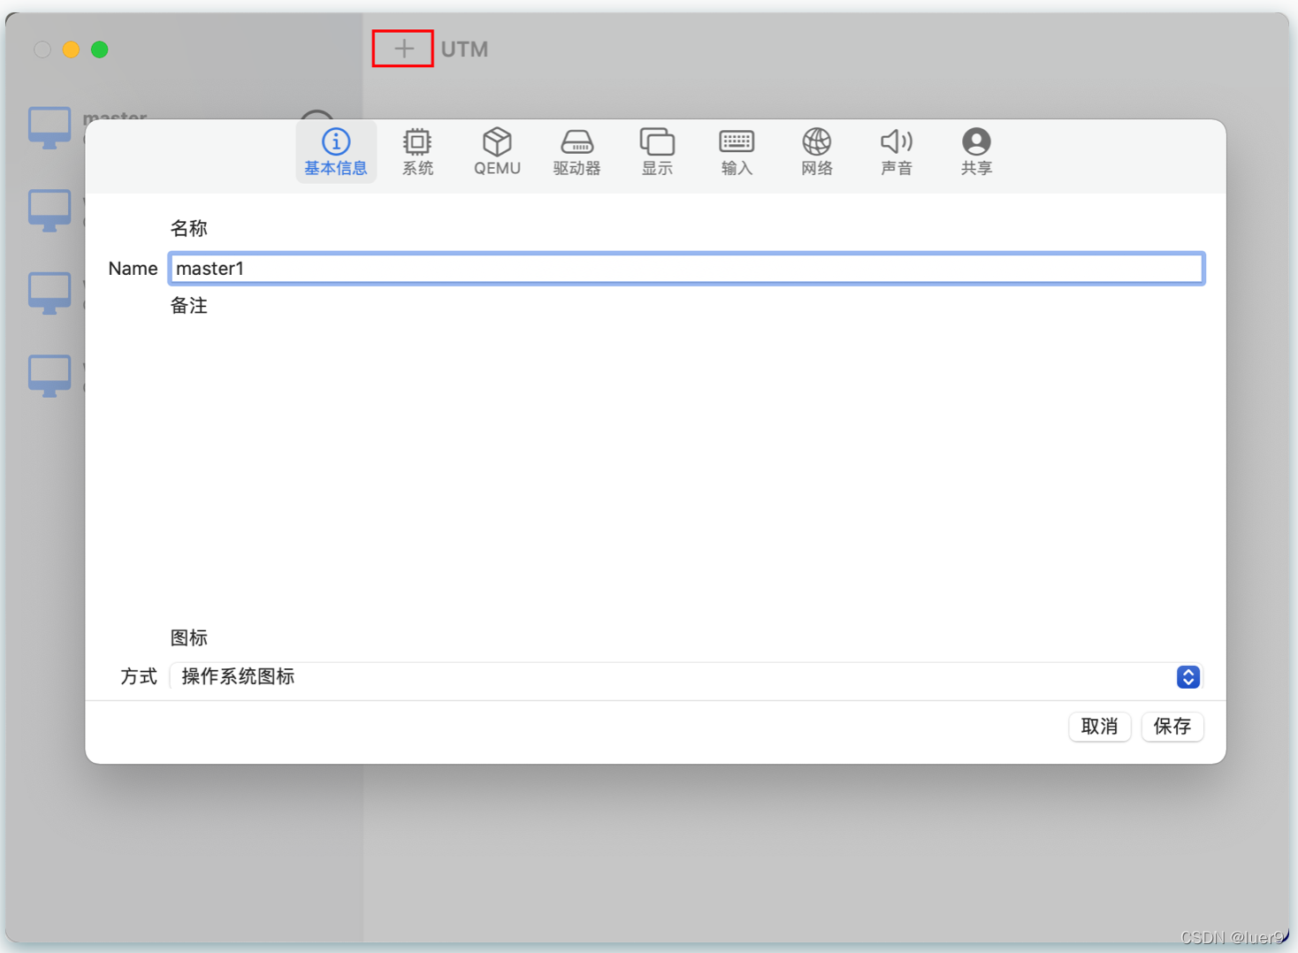1298x953 pixels.
Task: Open the QEMU settings tab
Action: tap(497, 152)
